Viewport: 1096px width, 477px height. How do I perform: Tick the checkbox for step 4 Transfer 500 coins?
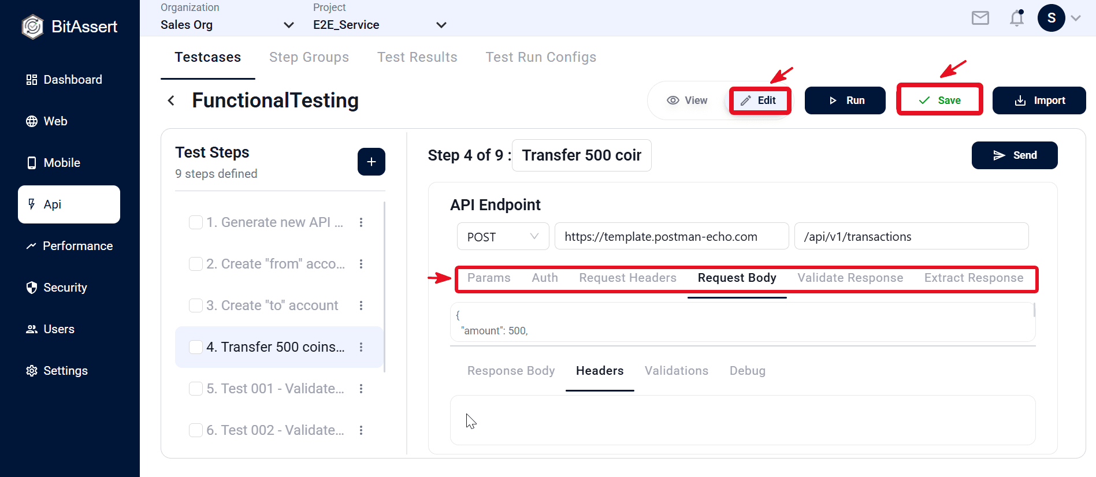tap(196, 347)
